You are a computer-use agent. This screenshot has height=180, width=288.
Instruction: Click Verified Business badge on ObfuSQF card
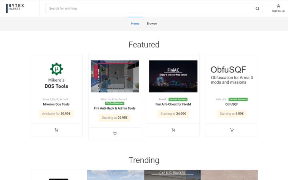click(x=238, y=99)
